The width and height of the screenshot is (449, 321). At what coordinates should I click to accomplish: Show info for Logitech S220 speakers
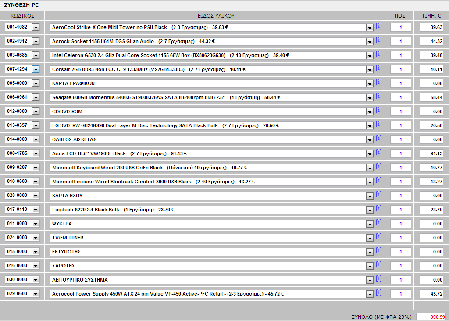click(378, 208)
